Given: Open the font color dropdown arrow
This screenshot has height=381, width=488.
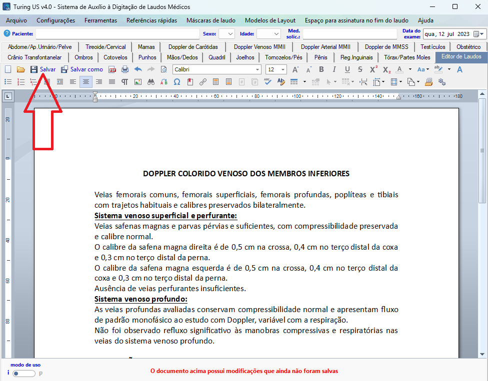Looking at the screenshot, I should coord(410,69).
